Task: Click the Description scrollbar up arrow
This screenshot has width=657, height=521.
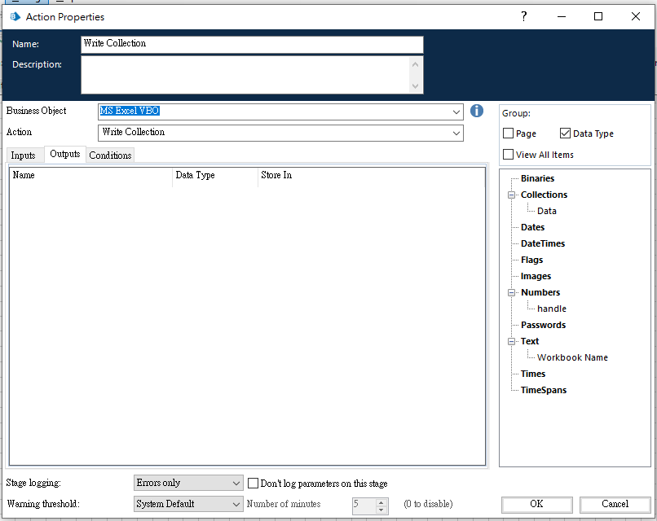Action: point(415,64)
